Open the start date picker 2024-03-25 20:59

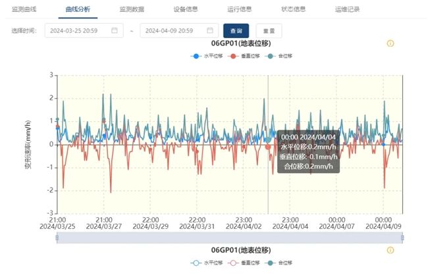click(x=78, y=31)
